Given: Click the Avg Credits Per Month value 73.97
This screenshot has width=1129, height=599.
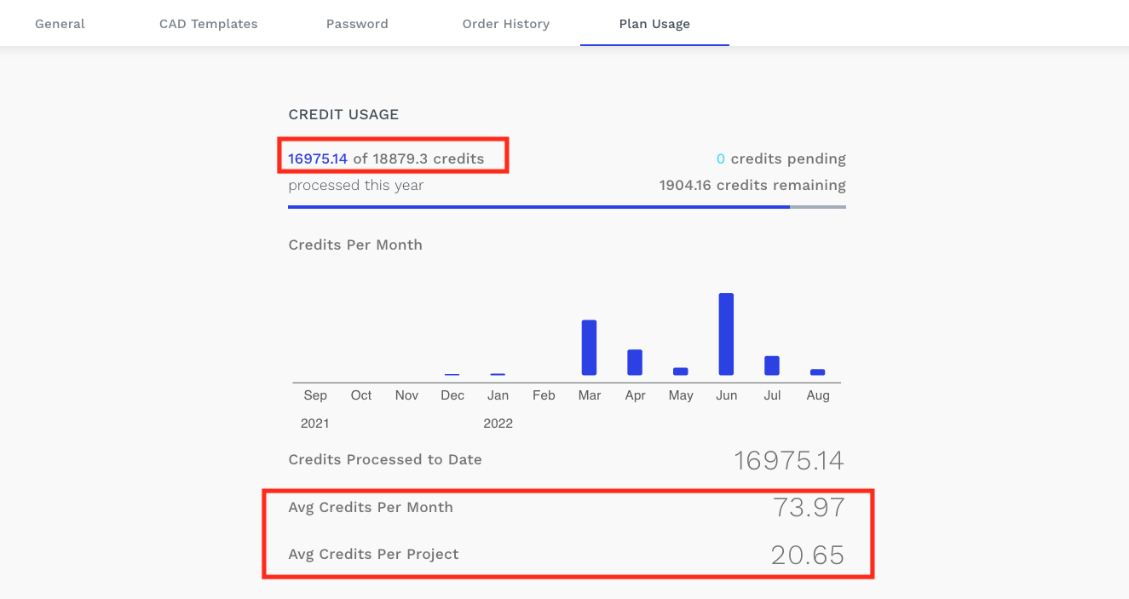Looking at the screenshot, I should 809,508.
